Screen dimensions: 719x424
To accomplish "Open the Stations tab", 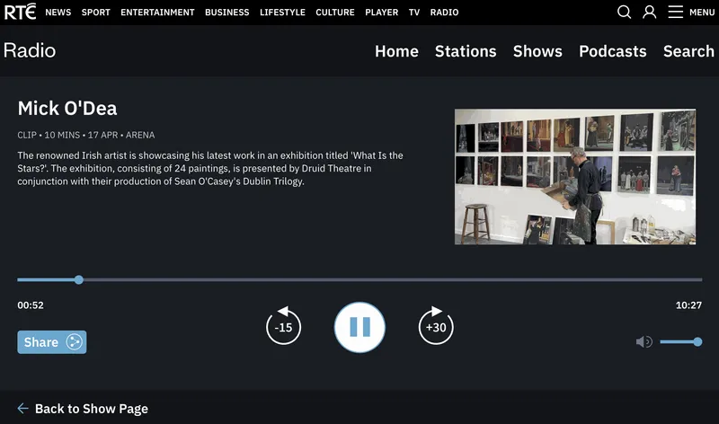I will coord(466,51).
